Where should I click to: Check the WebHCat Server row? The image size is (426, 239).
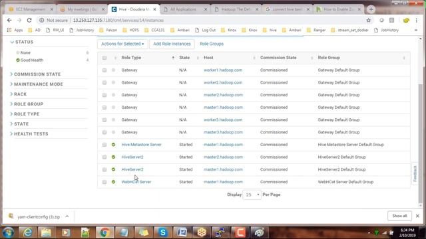pyautogui.click(x=105, y=182)
